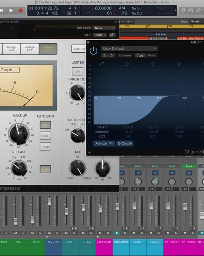The height and width of the screenshot is (256, 204).
Task: Mute the Lead Vox Remix channel strip
Action: [x=117, y=233]
